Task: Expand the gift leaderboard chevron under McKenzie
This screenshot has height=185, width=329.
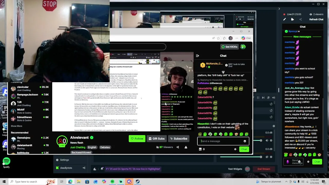Action: coord(223,72)
